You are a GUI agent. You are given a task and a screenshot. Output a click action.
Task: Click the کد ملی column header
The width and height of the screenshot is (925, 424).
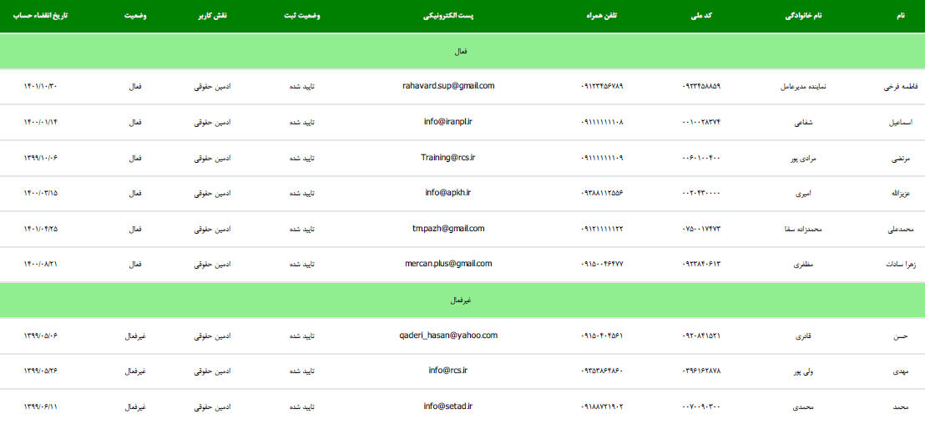(701, 16)
